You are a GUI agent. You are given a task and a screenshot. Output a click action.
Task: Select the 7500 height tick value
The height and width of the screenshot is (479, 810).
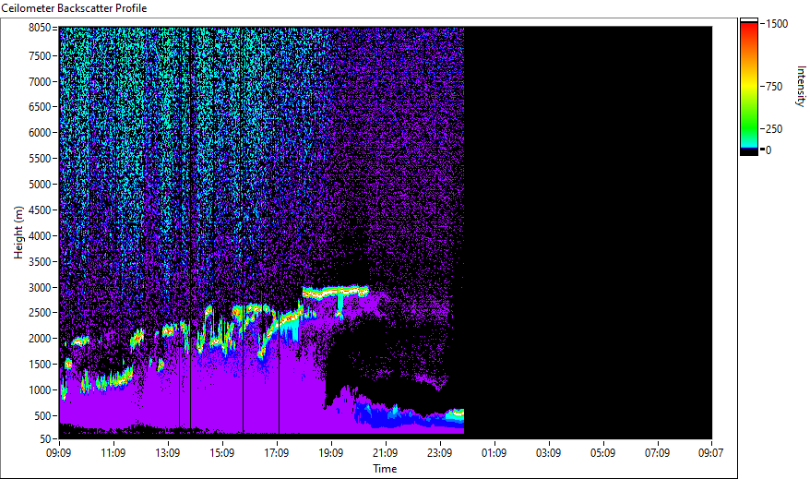pos(40,55)
